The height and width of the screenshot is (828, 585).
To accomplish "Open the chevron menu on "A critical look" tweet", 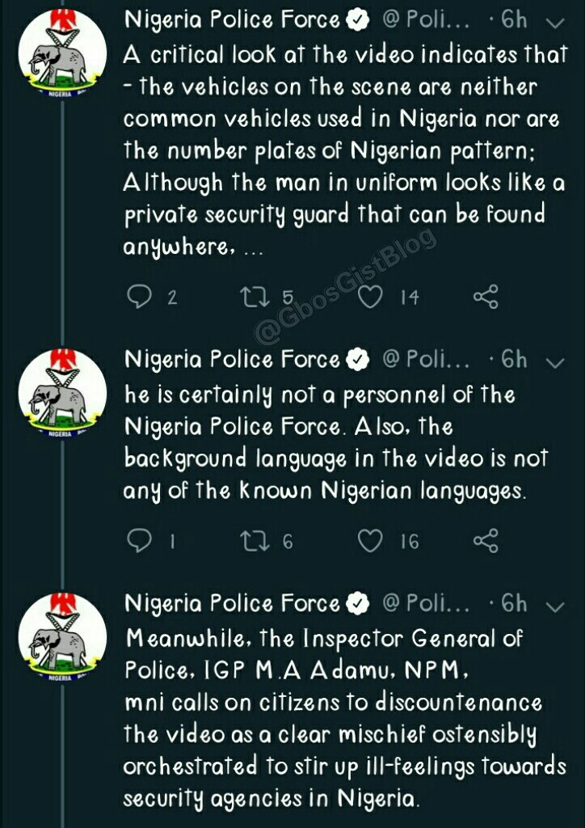I will tap(554, 23).
